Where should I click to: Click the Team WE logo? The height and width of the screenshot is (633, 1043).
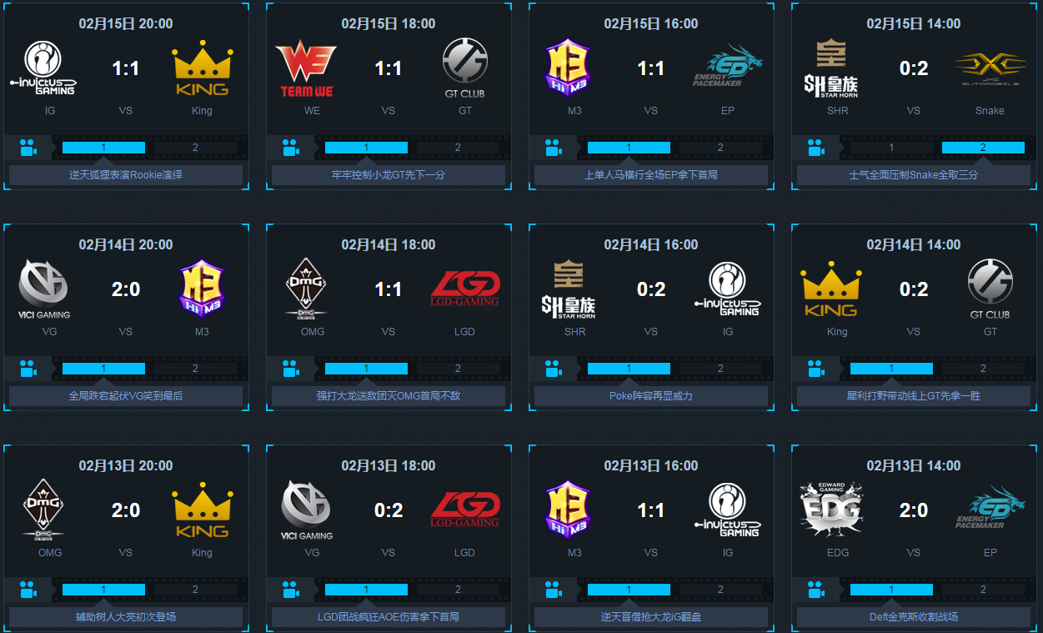coord(307,69)
